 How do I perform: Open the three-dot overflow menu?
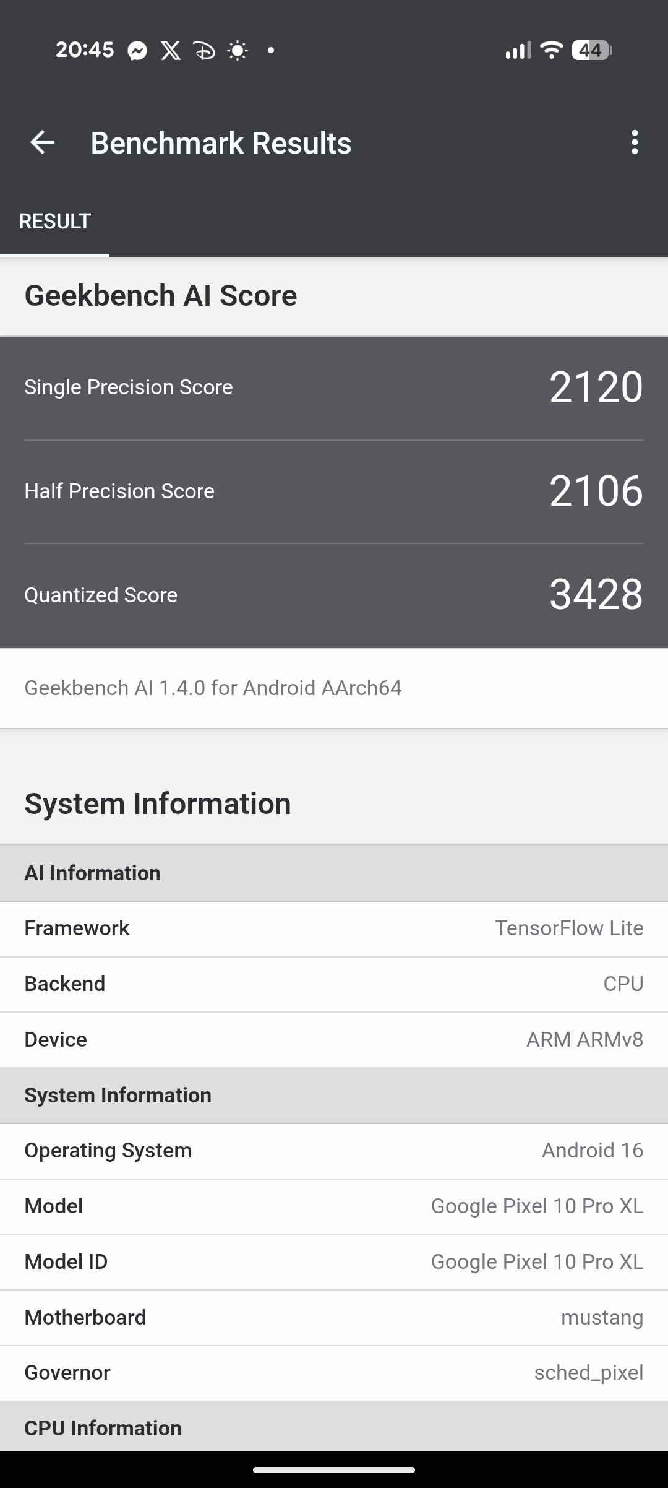point(634,142)
